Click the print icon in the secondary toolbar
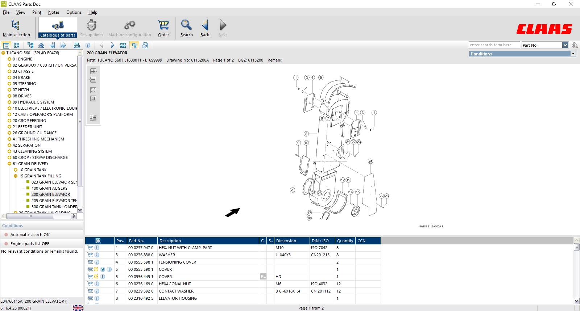This screenshot has height=311, width=580. click(76, 45)
